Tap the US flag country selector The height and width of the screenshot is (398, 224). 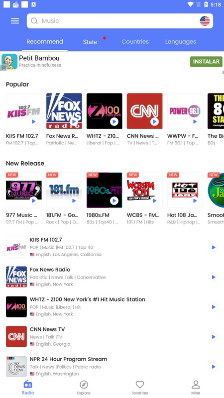[x=205, y=21]
